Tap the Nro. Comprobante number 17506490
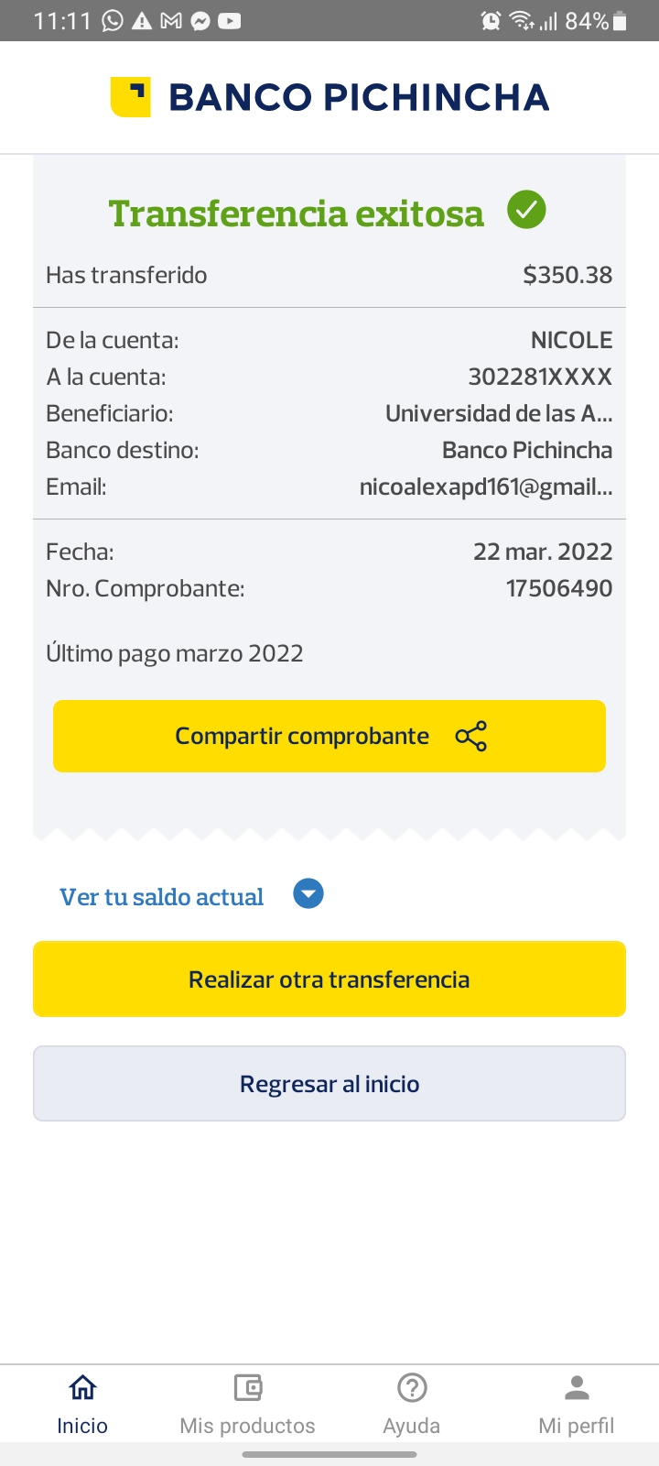 coord(559,588)
